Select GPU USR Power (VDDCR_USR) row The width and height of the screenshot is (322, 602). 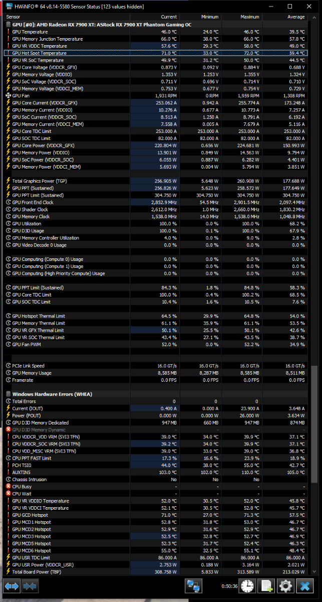pyautogui.click(x=157, y=565)
